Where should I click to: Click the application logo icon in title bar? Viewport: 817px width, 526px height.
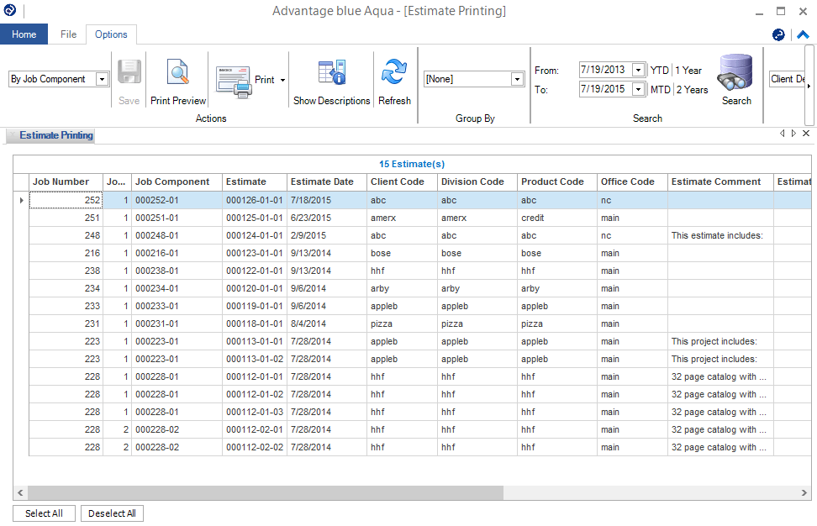(x=9, y=10)
